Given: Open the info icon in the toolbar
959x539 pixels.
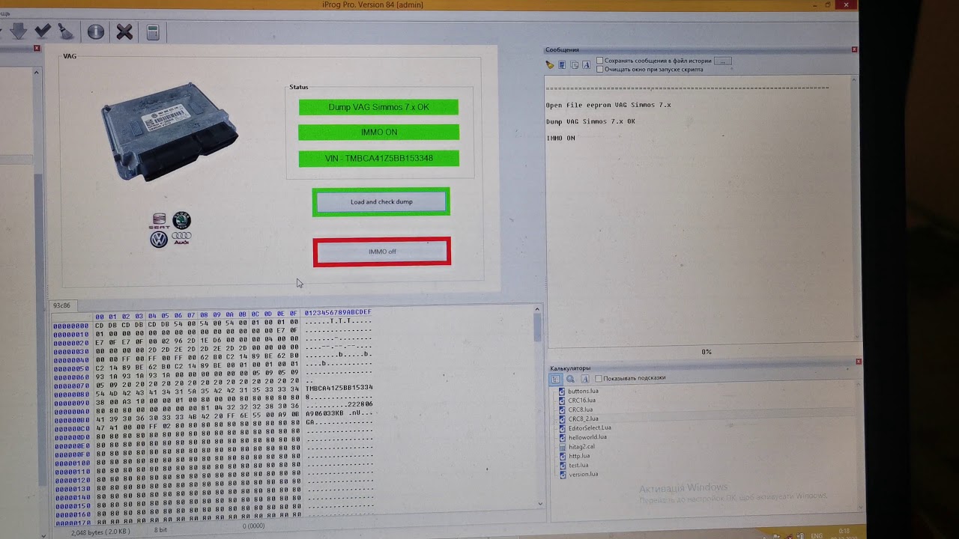Looking at the screenshot, I should click(95, 32).
